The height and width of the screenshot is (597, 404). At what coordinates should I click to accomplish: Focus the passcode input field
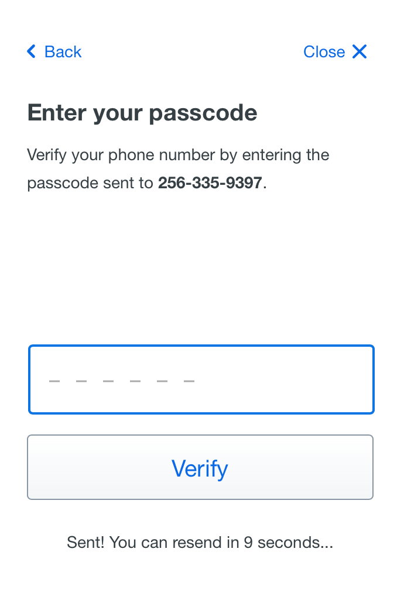[x=201, y=379]
